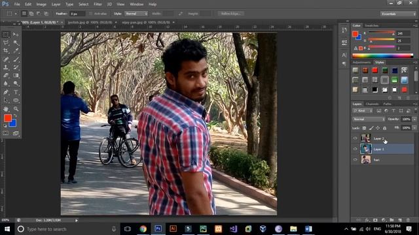Hide Layer 2 with eye icon

coord(355,138)
